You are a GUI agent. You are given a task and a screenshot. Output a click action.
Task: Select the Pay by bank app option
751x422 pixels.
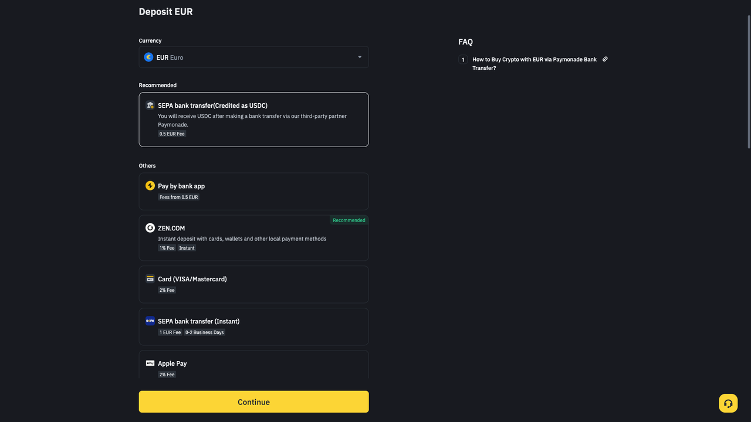[x=253, y=191]
